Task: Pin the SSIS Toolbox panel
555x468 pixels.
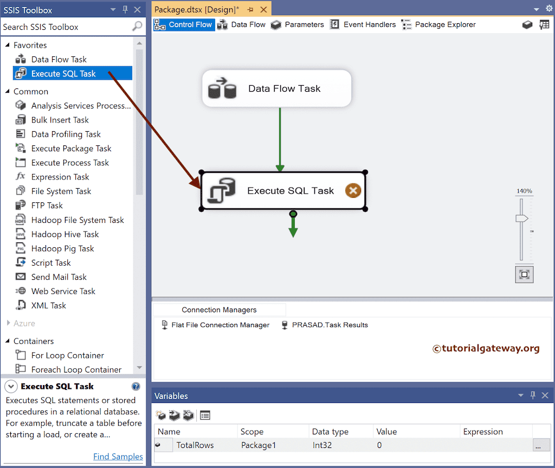Action: click(x=124, y=9)
